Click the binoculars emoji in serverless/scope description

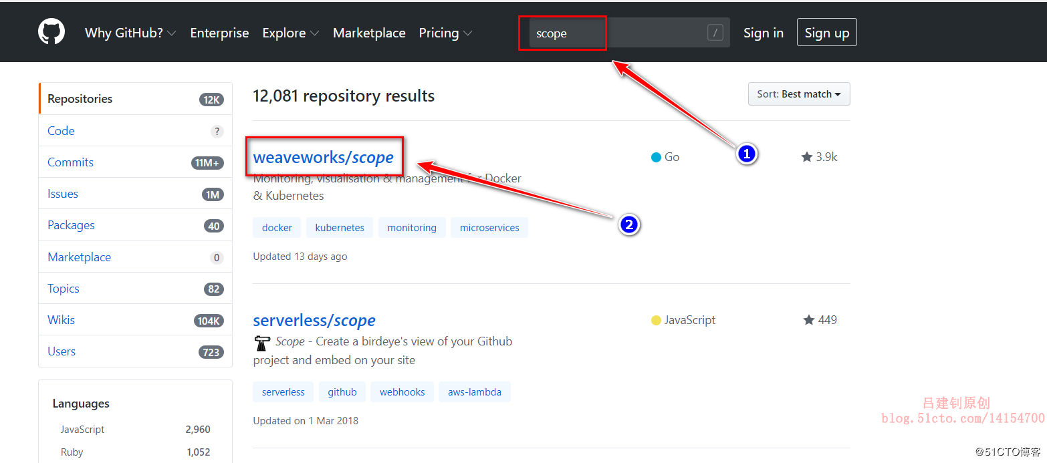(x=262, y=343)
